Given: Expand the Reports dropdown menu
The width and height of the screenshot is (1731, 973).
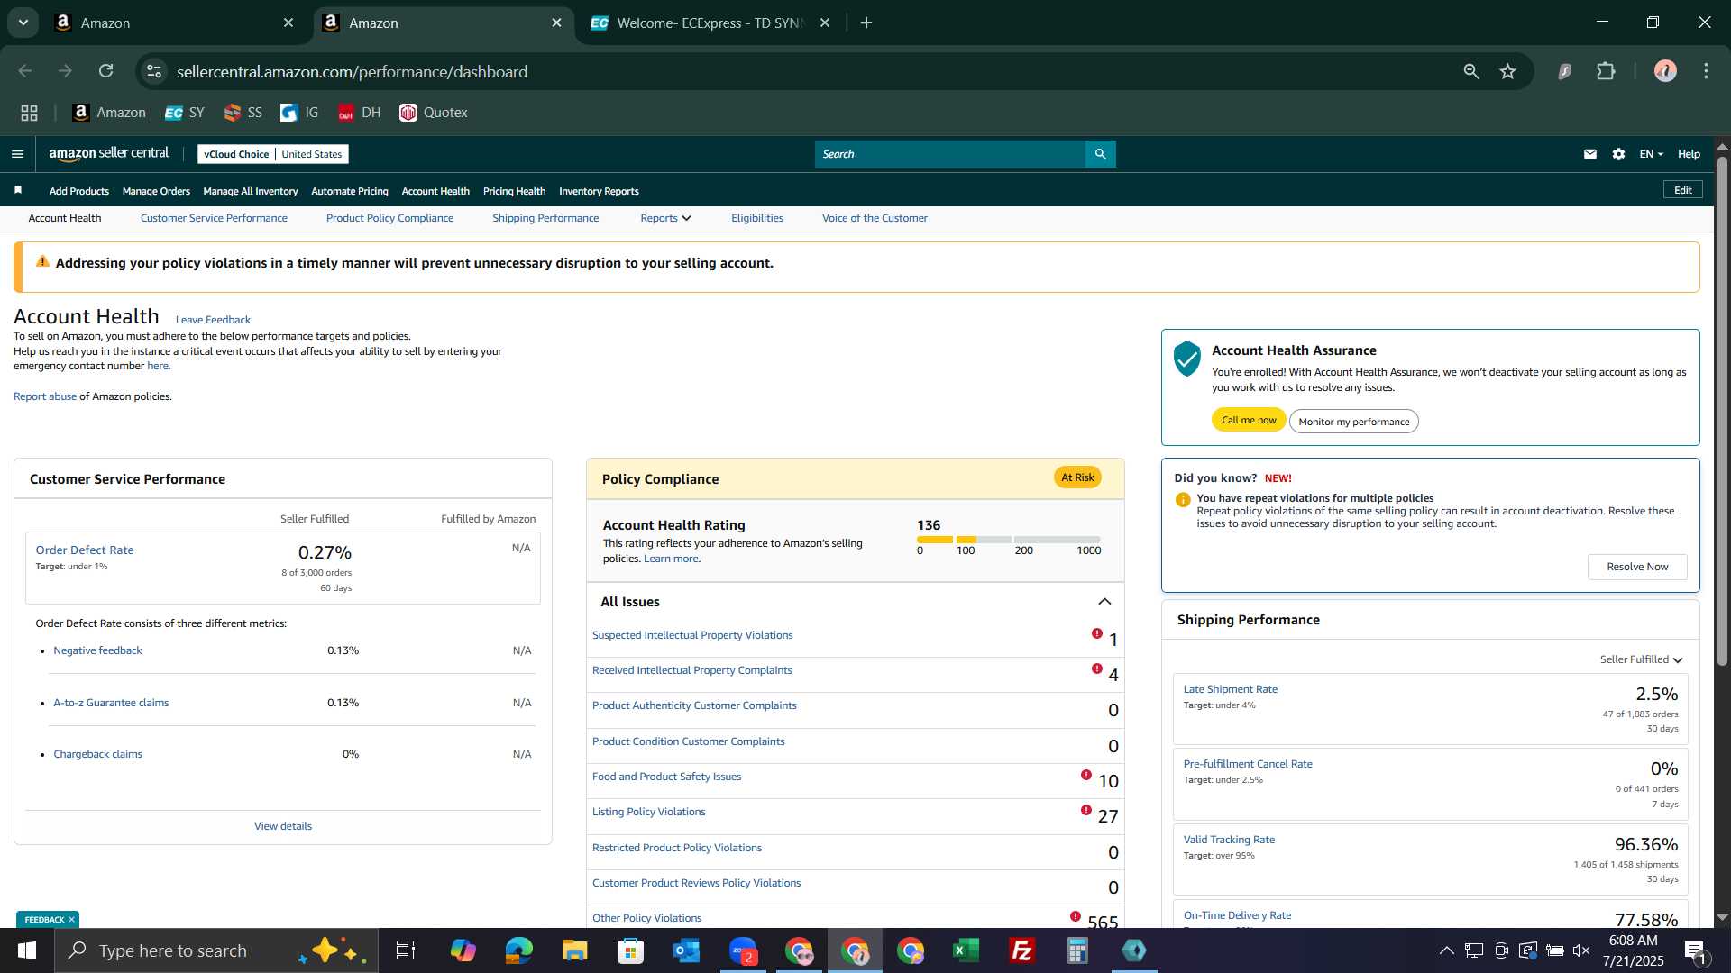Looking at the screenshot, I should (x=665, y=218).
